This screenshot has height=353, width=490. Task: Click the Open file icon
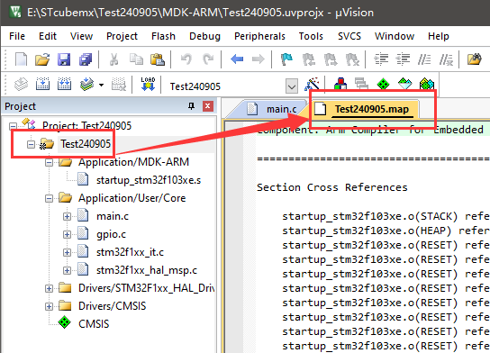tap(42, 59)
